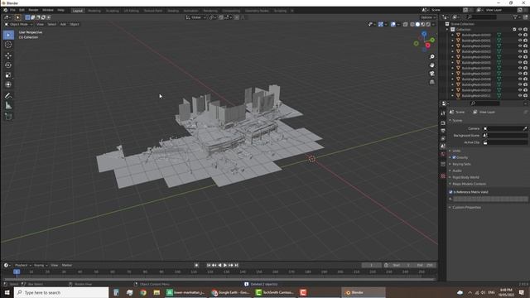Select the Transform tool
The image size is (530, 298).
pyautogui.click(x=8, y=84)
